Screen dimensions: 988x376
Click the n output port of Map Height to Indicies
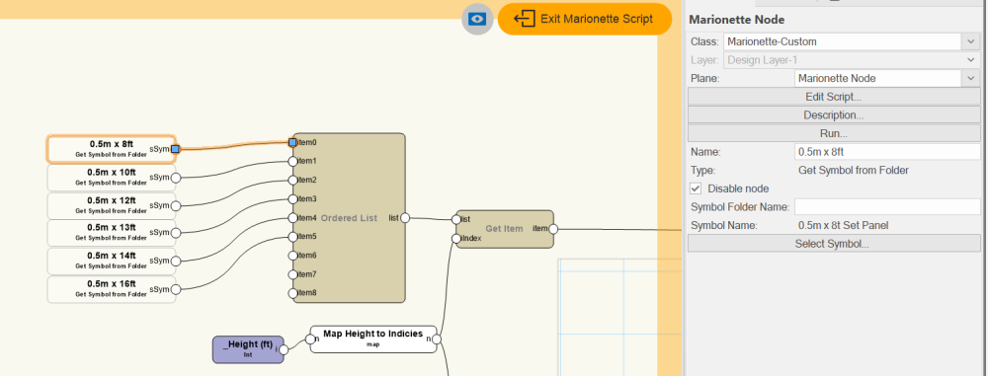(x=436, y=339)
